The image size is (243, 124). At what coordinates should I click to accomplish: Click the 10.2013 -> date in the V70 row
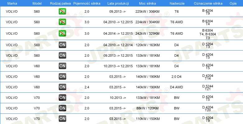pyautogui.click(x=118, y=98)
